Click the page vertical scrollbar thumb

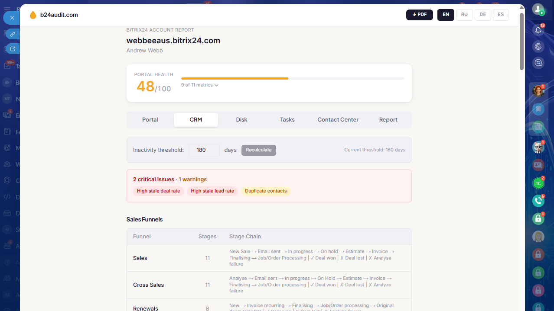click(x=521, y=41)
